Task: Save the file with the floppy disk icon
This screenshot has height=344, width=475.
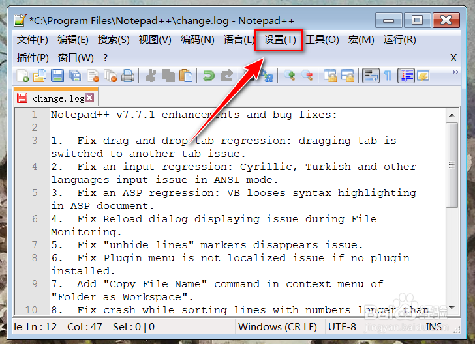Action: point(57,76)
